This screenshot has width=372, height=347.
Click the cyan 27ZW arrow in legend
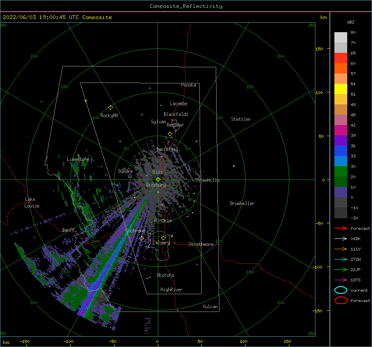[341, 260]
